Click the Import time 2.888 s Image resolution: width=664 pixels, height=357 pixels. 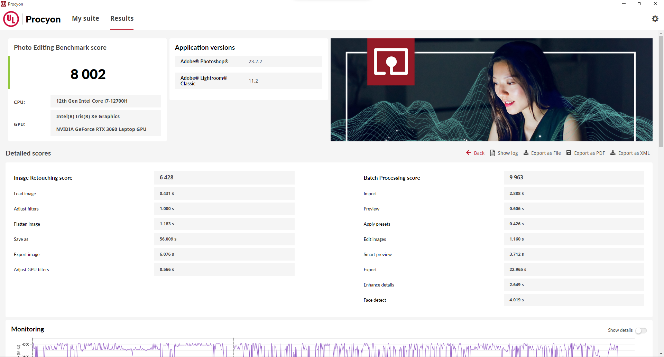(x=516, y=194)
